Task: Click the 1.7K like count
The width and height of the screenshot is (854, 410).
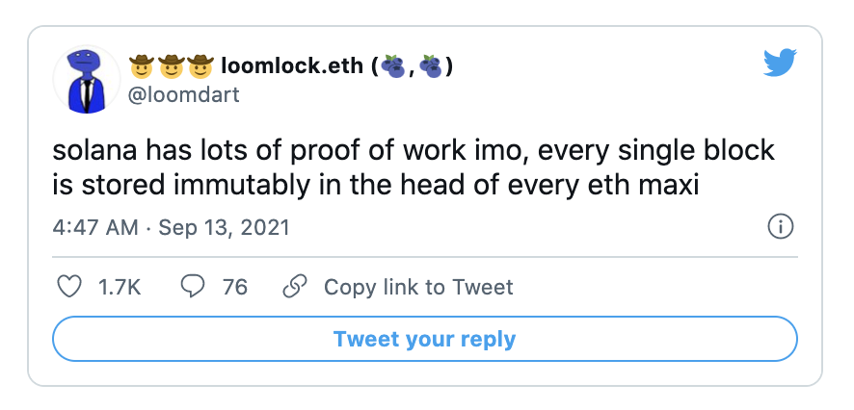Action: point(120,287)
